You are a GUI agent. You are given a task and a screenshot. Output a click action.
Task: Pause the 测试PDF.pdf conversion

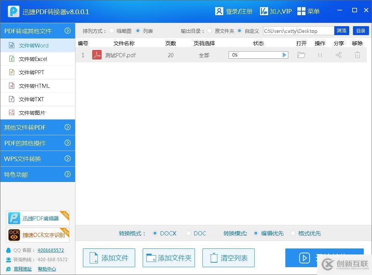[x=320, y=55]
